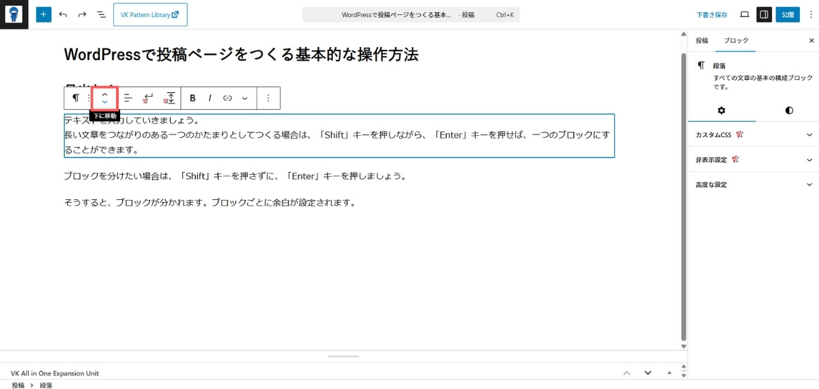Select the block settings gear tab
The height and width of the screenshot is (389, 819).
pyautogui.click(x=721, y=111)
